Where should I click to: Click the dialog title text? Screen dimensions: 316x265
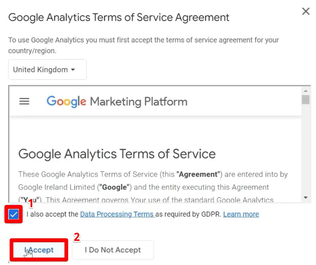[119, 17]
